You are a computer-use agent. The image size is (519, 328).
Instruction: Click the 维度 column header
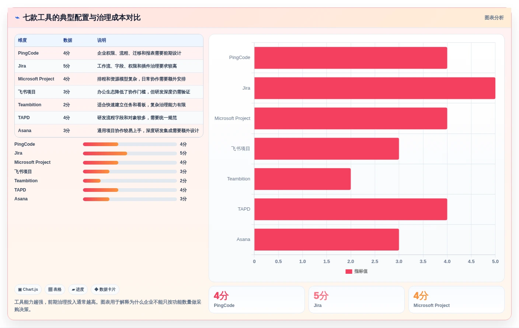22,41
